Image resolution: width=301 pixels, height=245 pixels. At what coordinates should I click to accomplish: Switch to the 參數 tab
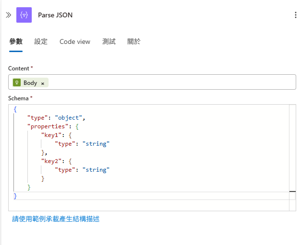(16, 41)
